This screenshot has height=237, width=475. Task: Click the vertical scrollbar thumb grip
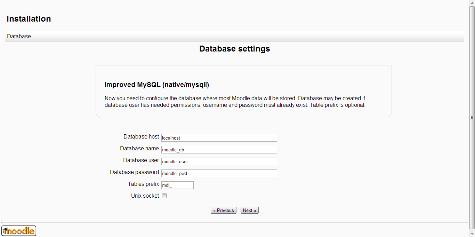click(472, 118)
